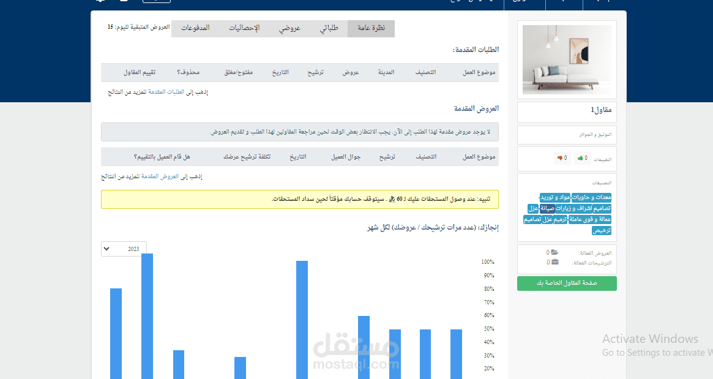
Task: Click the العروض المتبقية لليوم: 15 text
Action: (x=138, y=28)
